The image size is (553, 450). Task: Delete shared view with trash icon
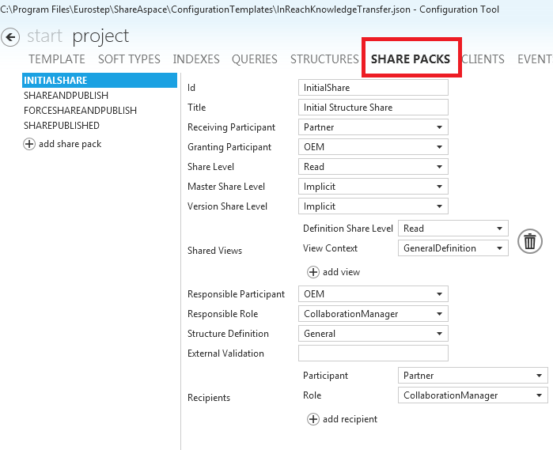[530, 241]
